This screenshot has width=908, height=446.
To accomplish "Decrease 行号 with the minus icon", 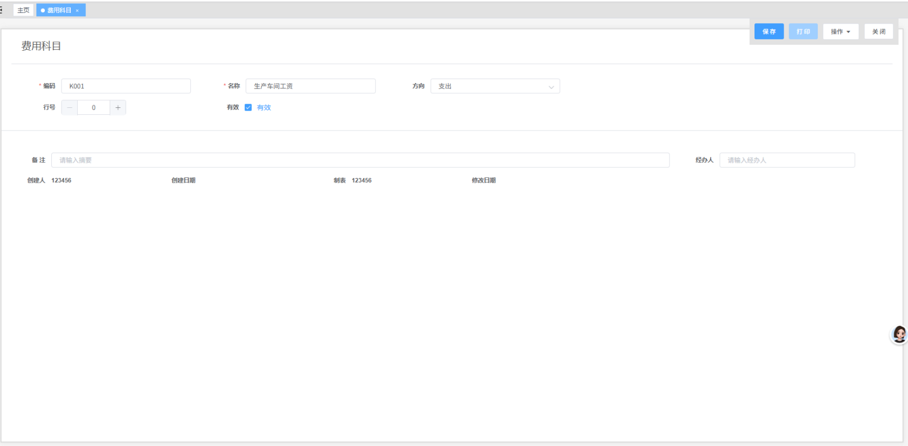I will click(x=69, y=108).
